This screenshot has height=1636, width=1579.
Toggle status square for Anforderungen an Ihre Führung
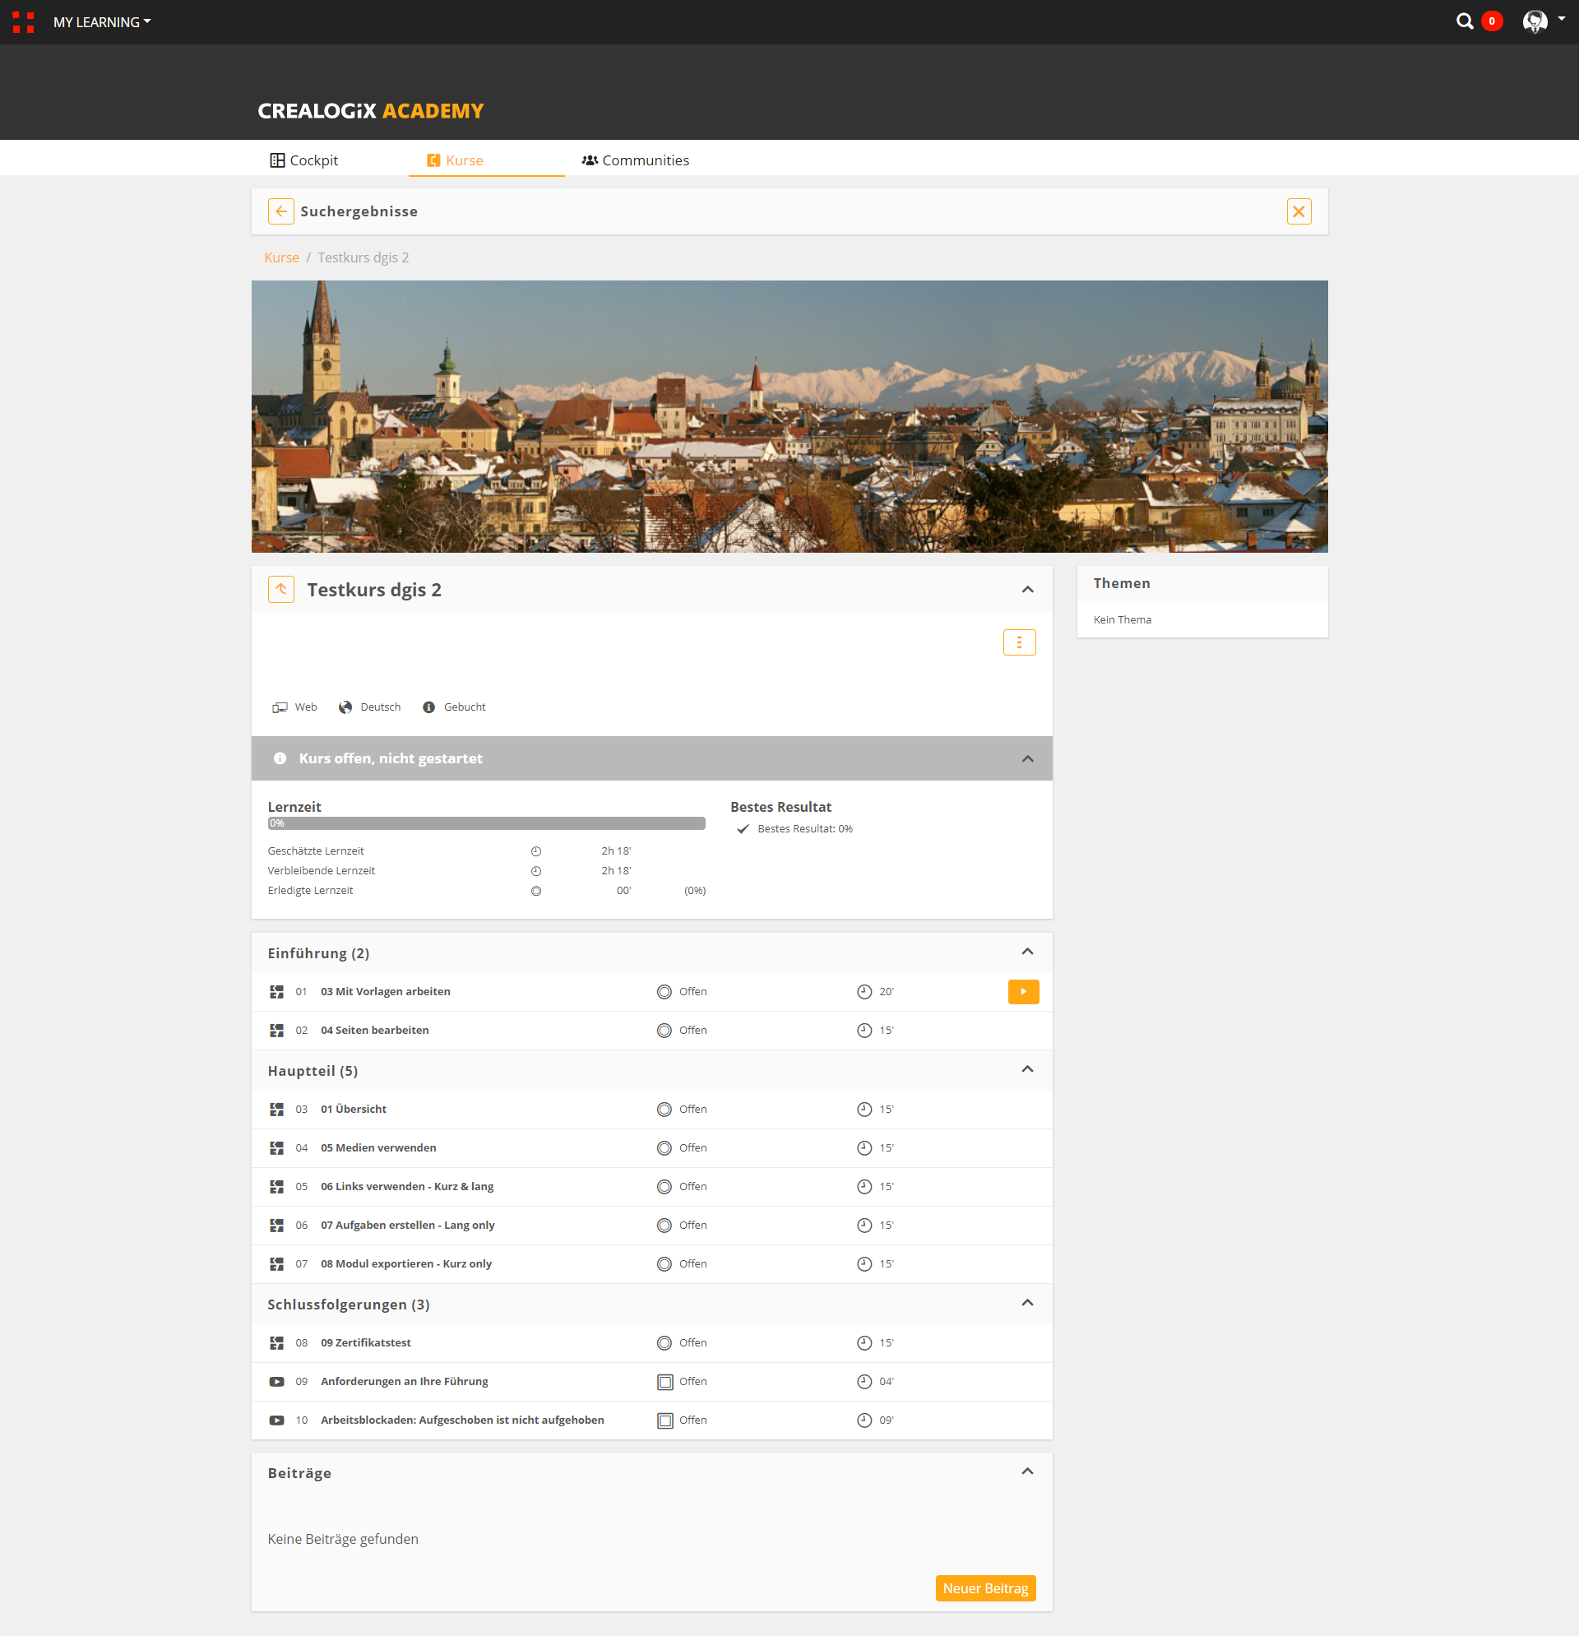pyautogui.click(x=664, y=1381)
